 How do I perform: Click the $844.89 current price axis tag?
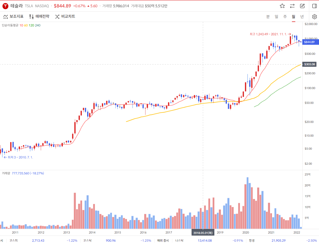tap(310, 42)
